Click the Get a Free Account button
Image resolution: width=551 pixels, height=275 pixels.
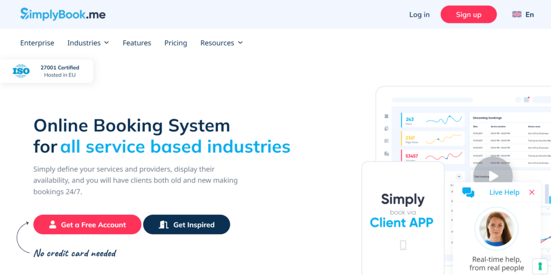pos(87,224)
